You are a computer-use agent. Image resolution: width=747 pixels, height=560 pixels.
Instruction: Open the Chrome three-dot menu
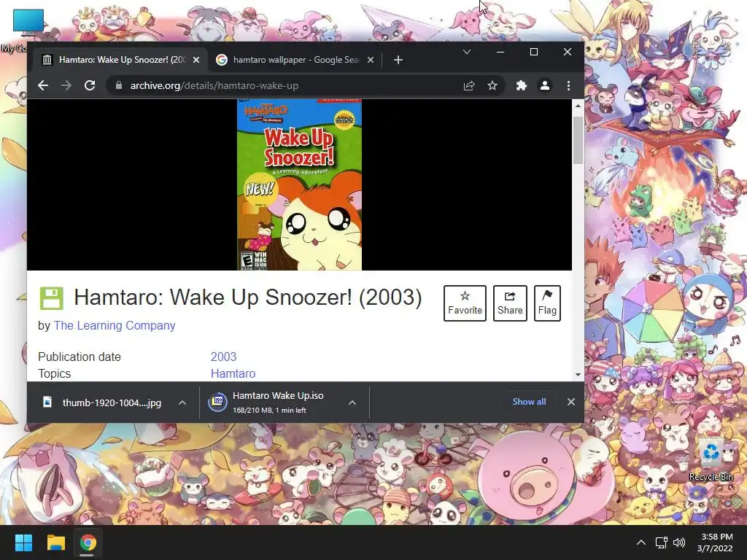pyautogui.click(x=568, y=86)
